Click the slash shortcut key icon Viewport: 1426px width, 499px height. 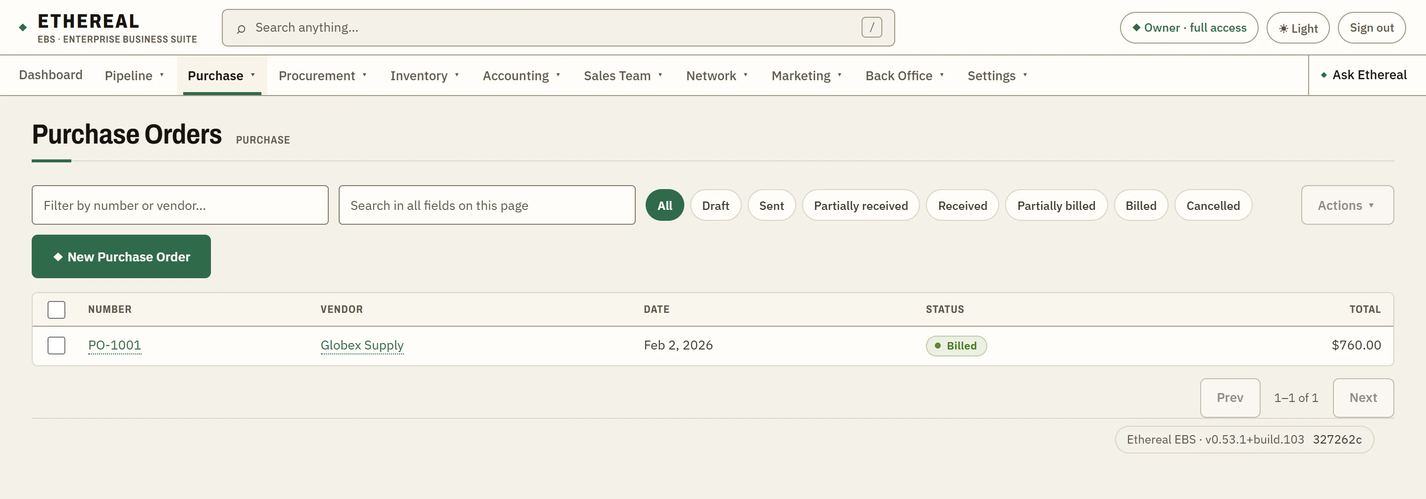[871, 27]
